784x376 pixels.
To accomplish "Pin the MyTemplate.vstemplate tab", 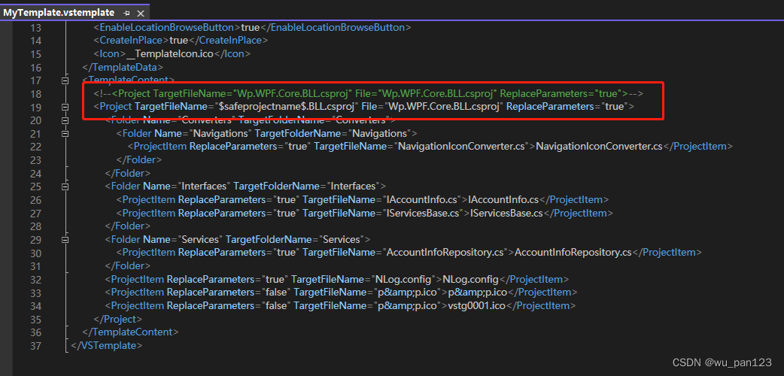I will 126,14.
